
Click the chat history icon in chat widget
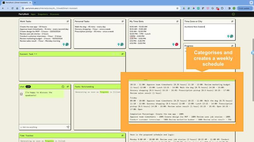coord(63,87)
